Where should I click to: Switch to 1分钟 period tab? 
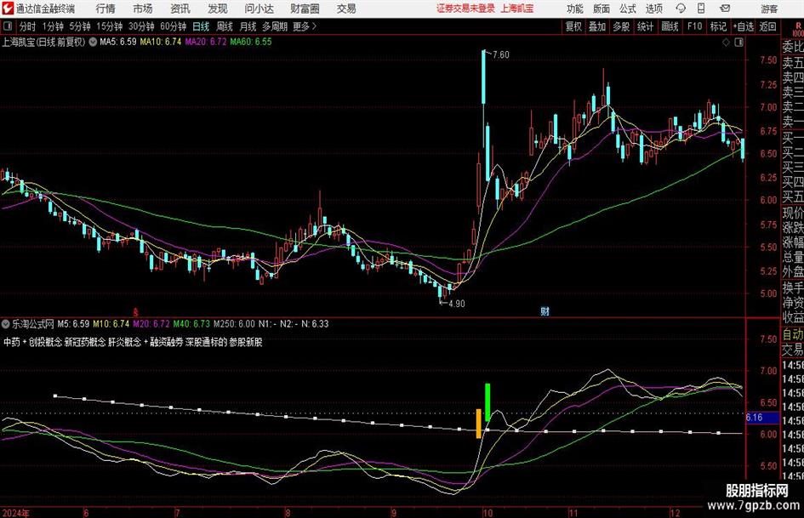coord(53,26)
